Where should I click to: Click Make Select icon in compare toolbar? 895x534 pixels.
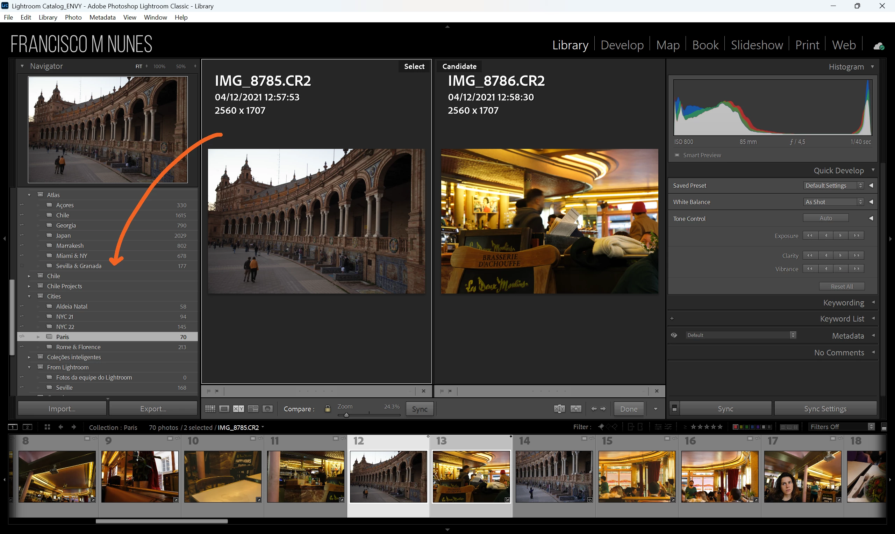pyautogui.click(x=576, y=409)
